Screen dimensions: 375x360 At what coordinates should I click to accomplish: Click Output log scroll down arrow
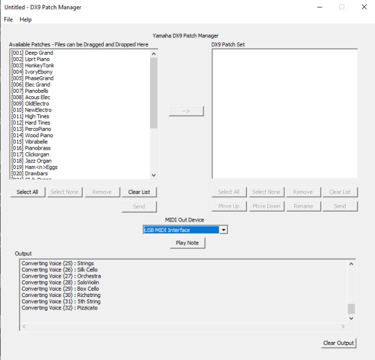(351, 318)
